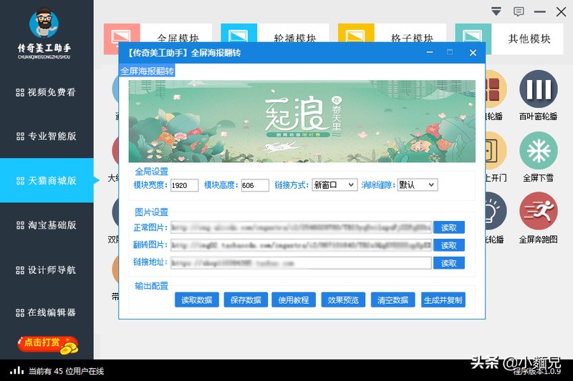Click the 效果预览 preview button
The height and width of the screenshot is (381, 573).
tap(343, 300)
